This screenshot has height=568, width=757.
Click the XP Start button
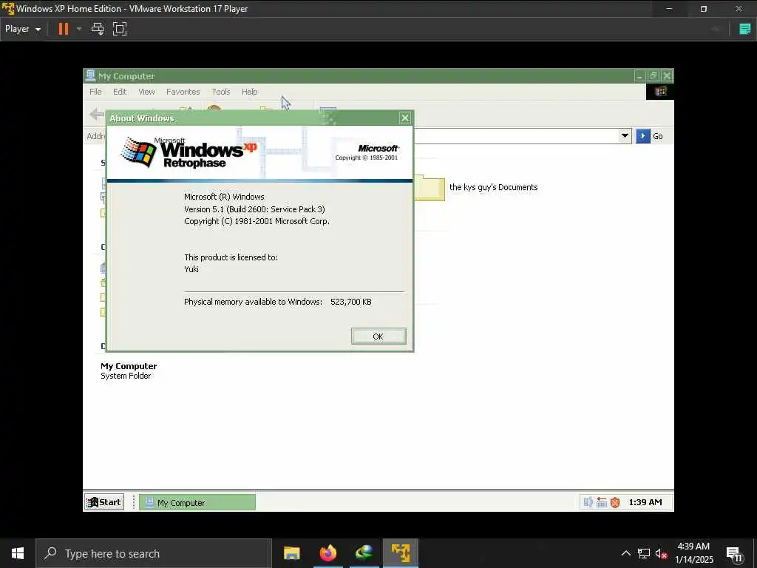103,502
